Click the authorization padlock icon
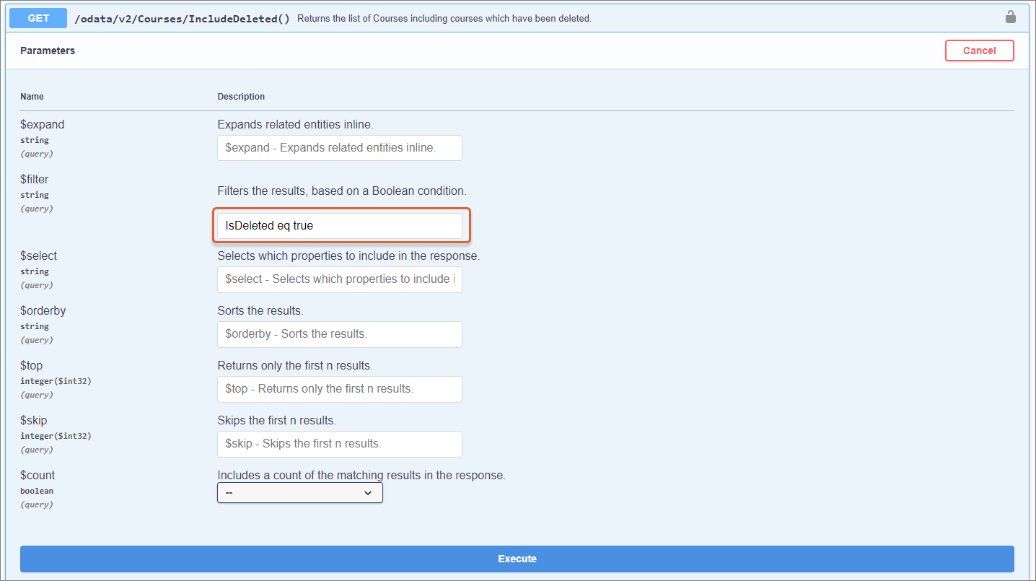The width and height of the screenshot is (1036, 581). (x=1010, y=17)
